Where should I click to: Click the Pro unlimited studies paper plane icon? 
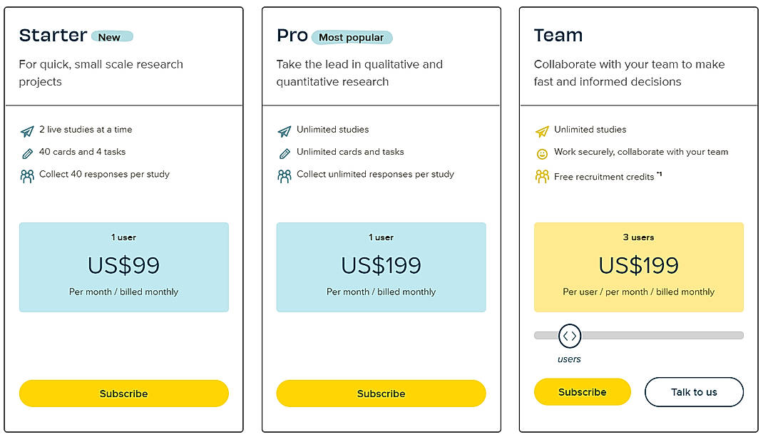pos(285,130)
